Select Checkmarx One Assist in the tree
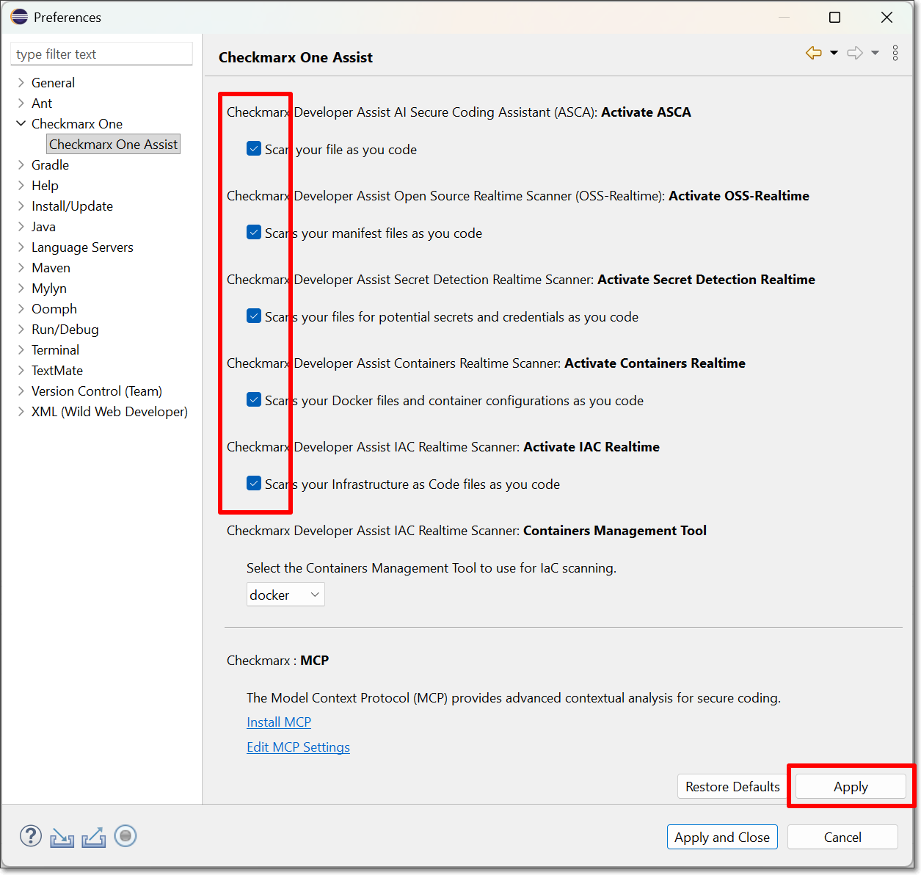The height and width of the screenshot is (875, 921). click(x=113, y=144)
